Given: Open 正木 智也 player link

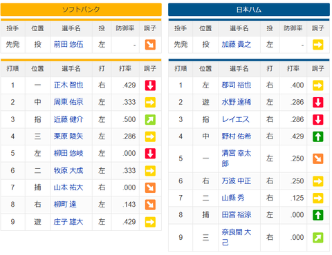Looking at the screenshot, I should tap(68, 85).
